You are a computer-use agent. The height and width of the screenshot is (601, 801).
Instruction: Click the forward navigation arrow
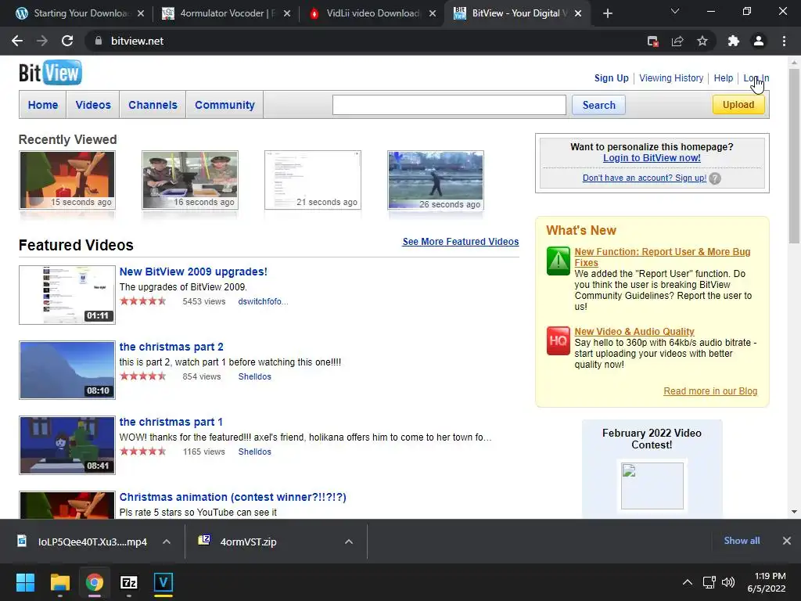[42, 41]
